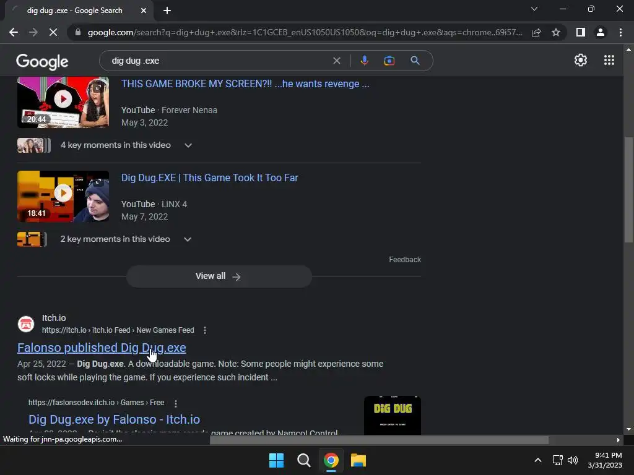Open Dig Dug.EXE This Game Took It Too Far

point(209,178)
